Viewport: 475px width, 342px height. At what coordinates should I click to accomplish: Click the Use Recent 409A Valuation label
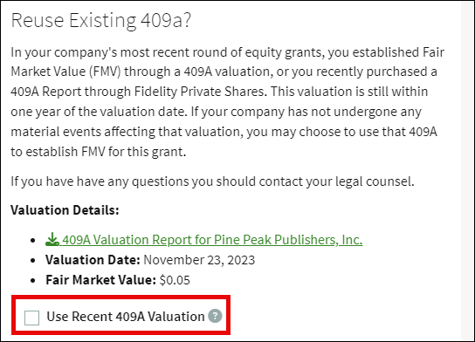point(126,317)
